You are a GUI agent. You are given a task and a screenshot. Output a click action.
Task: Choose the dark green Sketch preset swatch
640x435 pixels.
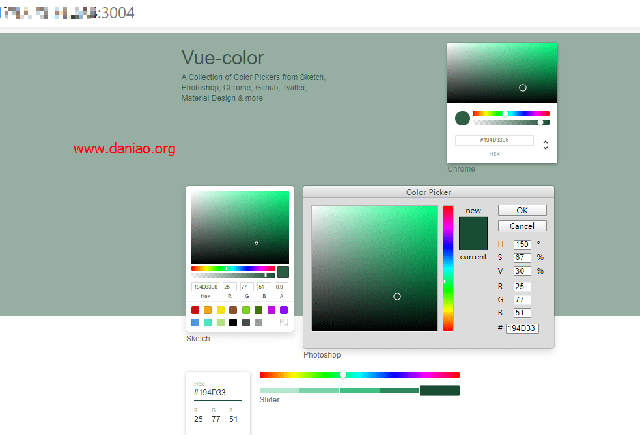[258, 310]
